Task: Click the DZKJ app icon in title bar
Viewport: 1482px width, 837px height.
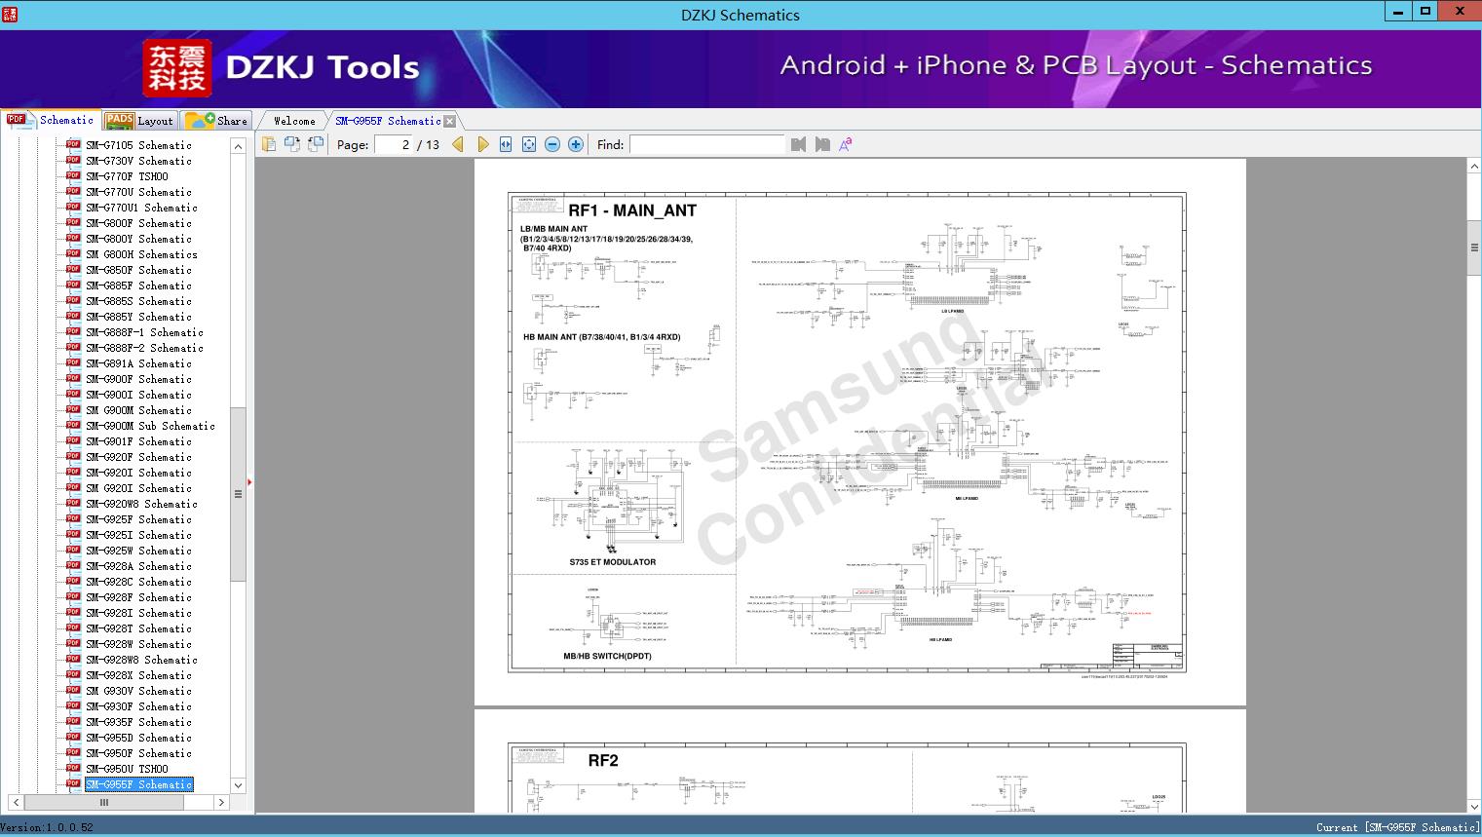Action: tap(10, 14)
